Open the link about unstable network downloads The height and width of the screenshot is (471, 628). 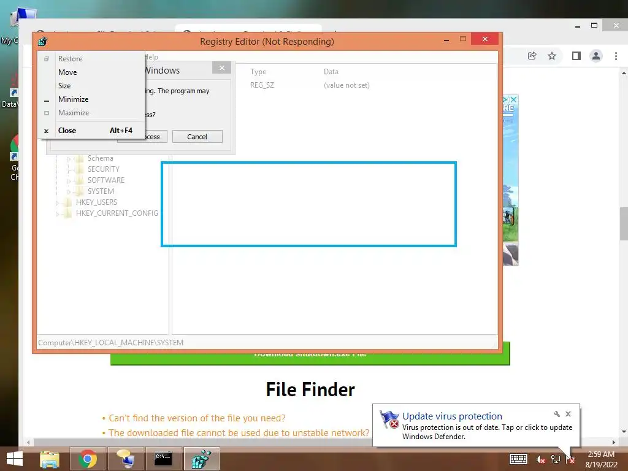click(239, 433)
